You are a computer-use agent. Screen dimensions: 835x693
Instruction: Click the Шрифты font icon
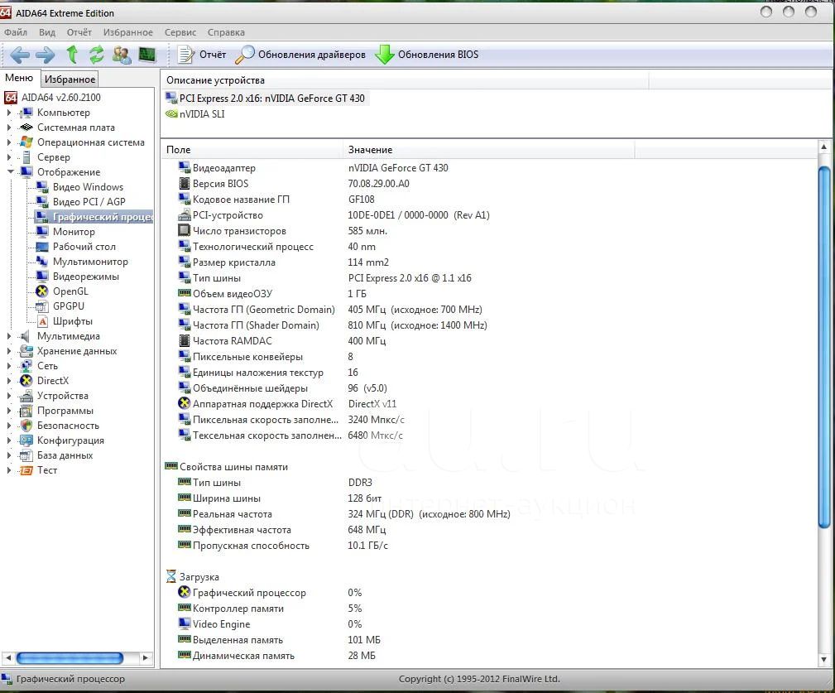42,321
